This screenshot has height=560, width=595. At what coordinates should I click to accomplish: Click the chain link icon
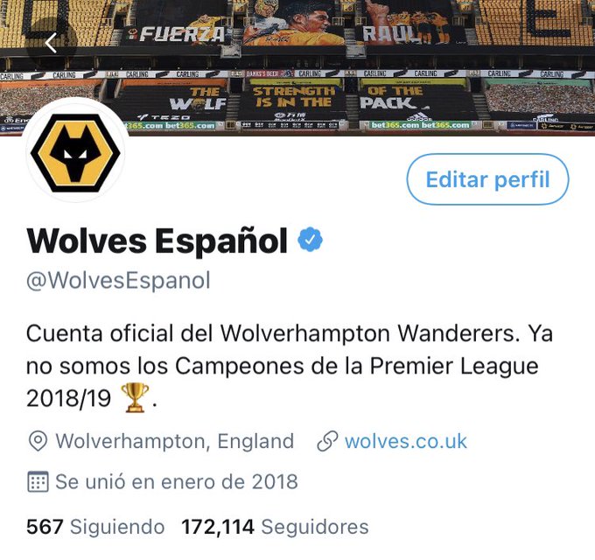tap(327, 441)
